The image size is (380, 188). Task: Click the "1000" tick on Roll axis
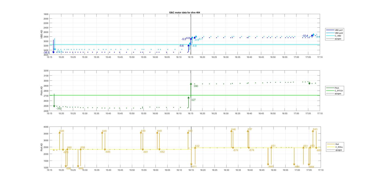point(46,168)
